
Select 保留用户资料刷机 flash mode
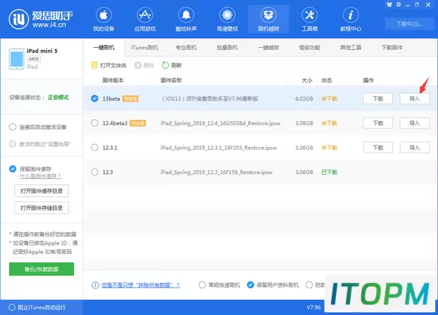coord(250,285)
